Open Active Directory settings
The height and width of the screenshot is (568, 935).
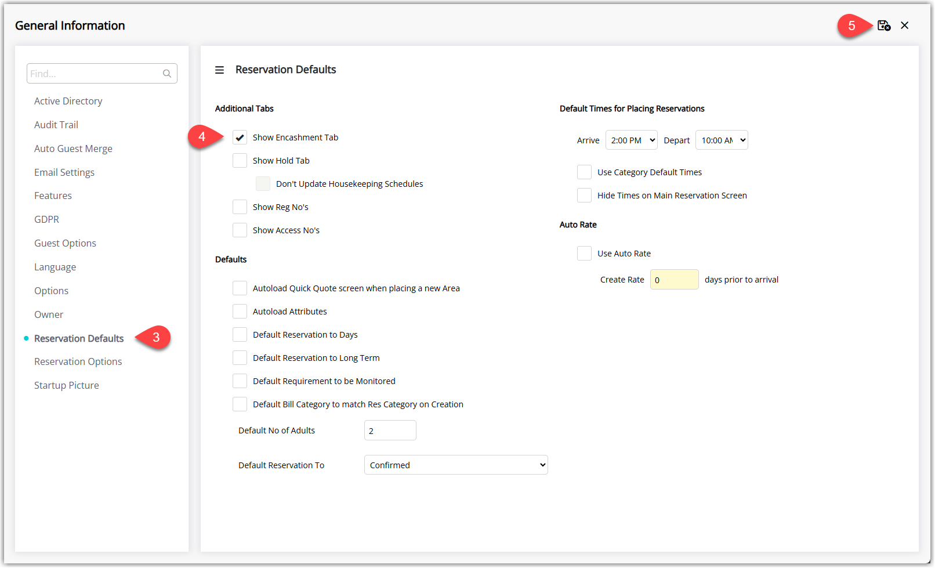pos(68,101)
